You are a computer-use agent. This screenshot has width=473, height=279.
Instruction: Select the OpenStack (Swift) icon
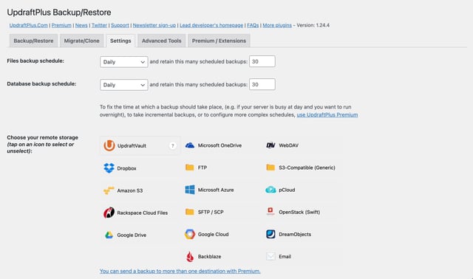(270, 212)
